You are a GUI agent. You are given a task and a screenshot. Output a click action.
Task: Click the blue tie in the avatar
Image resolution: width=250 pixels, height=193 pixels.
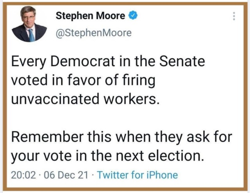pyautogui.click(x=32, y=34)
